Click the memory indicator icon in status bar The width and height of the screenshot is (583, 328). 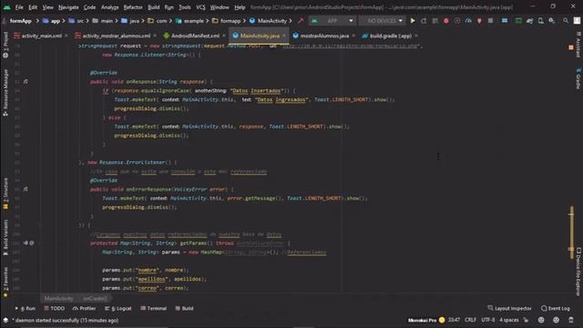click(x=571, y=320)
